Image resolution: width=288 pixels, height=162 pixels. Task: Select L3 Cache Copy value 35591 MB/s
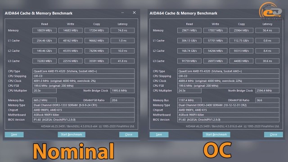96,61
